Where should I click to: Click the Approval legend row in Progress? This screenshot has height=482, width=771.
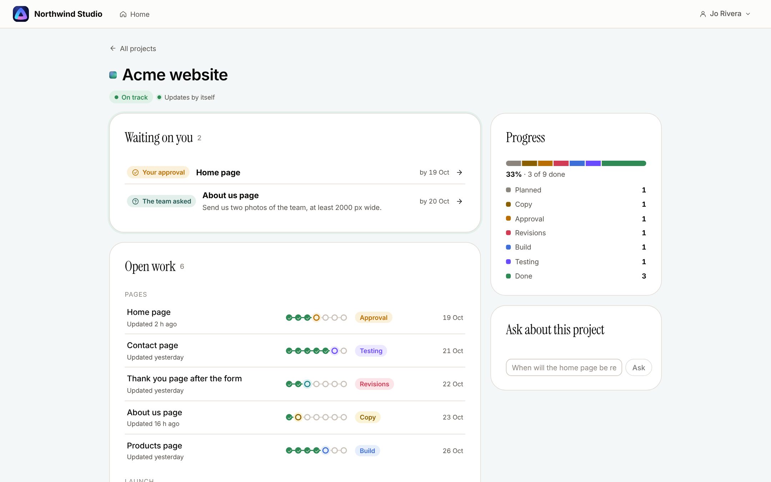pos(576,219)
